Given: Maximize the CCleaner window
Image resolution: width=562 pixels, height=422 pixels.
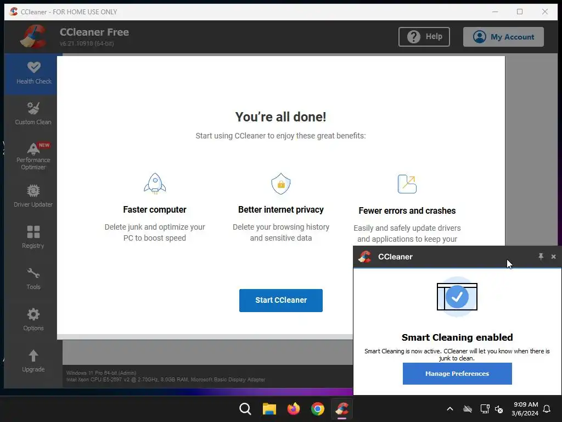Looking at the screenshot, I should coord(520,12).
